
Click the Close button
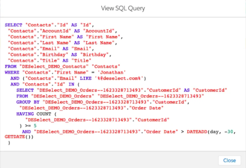229,160
